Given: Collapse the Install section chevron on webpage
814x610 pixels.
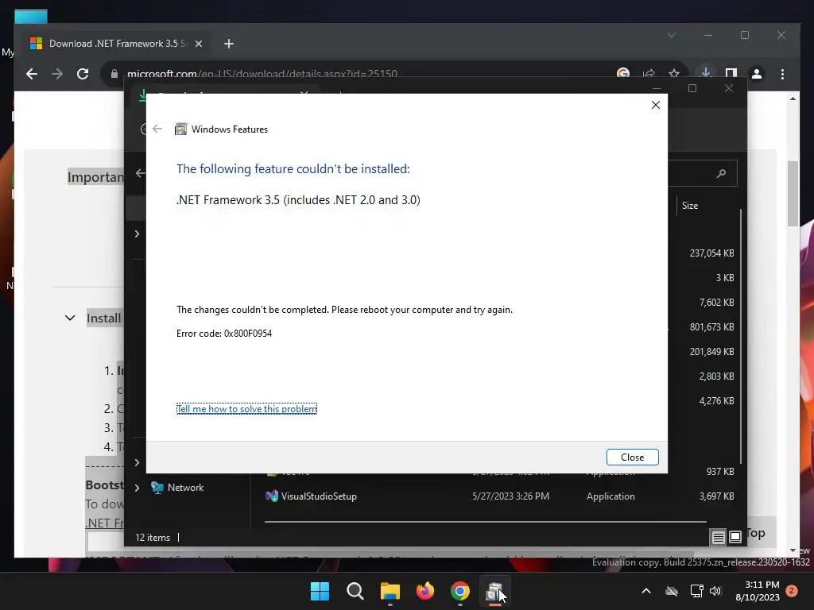Looking at the screenshot, I should pos(70,318).
